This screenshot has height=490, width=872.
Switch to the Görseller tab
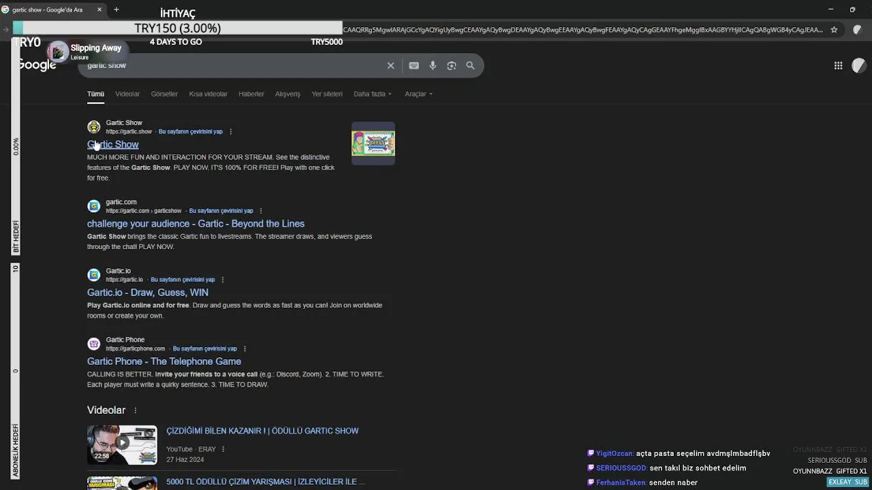click(x=164, y=94)
